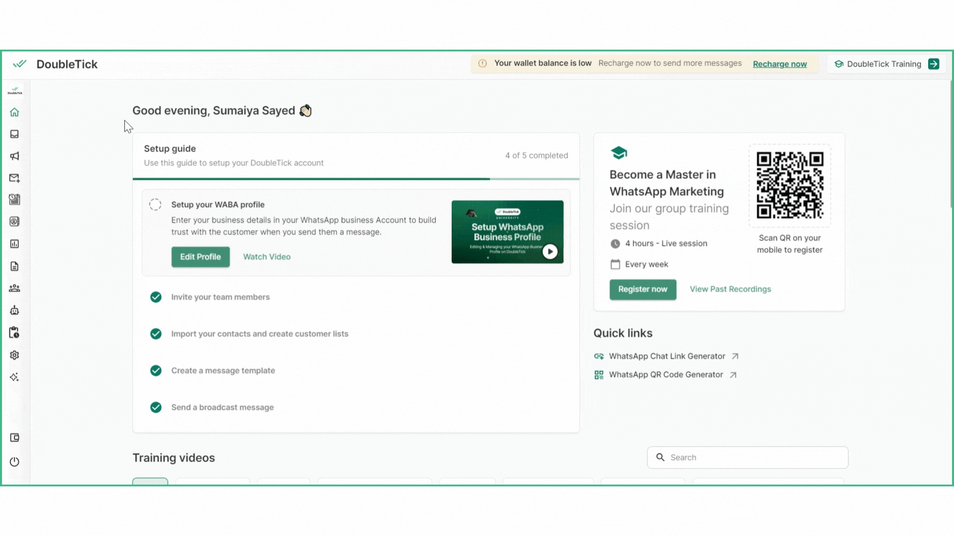
Task: Open DoubleTick Training arrow button
Action: coord(934,64)
